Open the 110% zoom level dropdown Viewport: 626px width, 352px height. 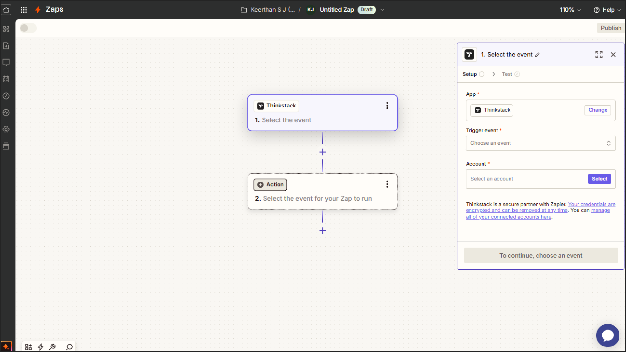click(570, 10)
